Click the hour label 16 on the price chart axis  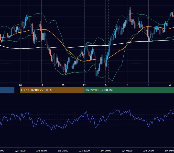coord(20,85)
